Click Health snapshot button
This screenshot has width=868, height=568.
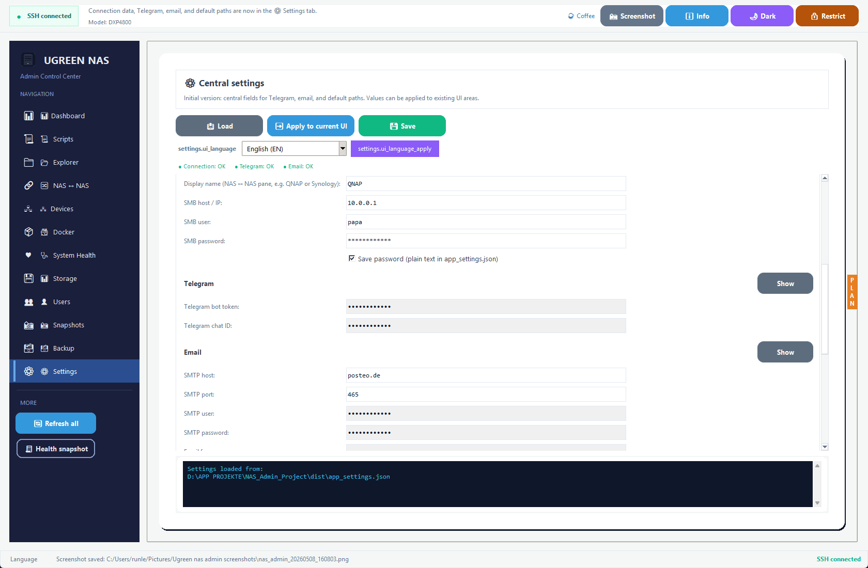[x=56, y=449]
